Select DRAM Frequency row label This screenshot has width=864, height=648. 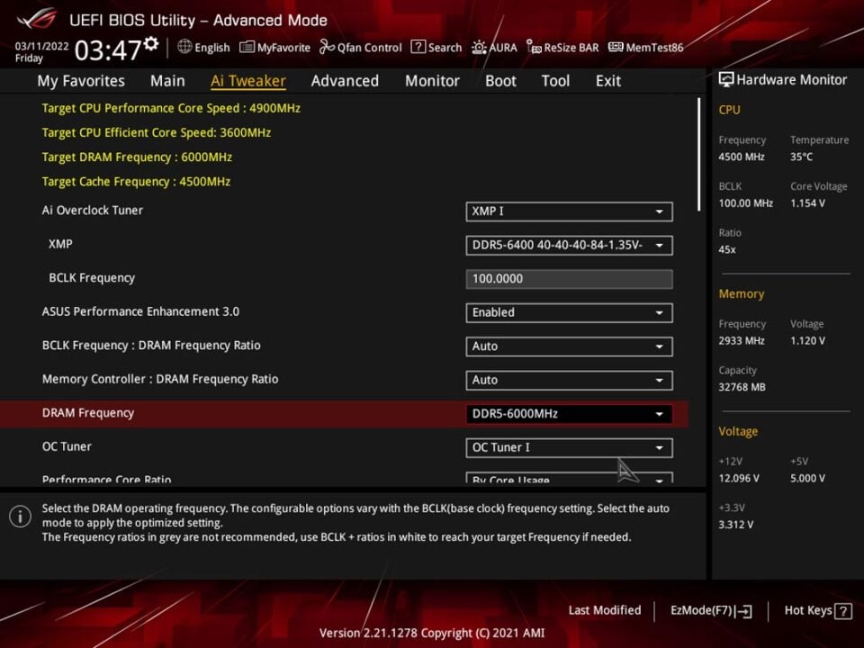click(88, 413)
